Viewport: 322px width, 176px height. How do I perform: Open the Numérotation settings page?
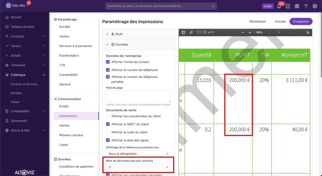tap(69, 56)
